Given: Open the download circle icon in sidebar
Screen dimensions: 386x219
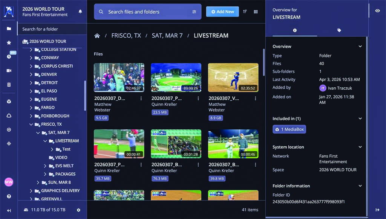Looking at the screenshot, I should tap(9, 129).
